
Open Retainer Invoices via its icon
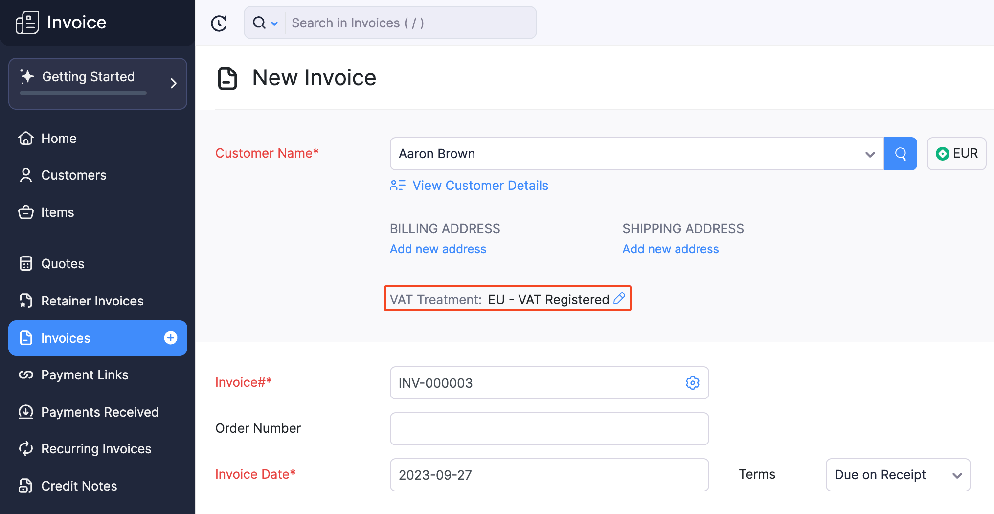[x=26, y=301]
